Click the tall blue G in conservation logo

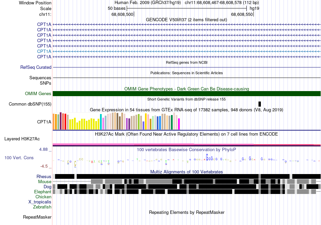click(207, 158)
